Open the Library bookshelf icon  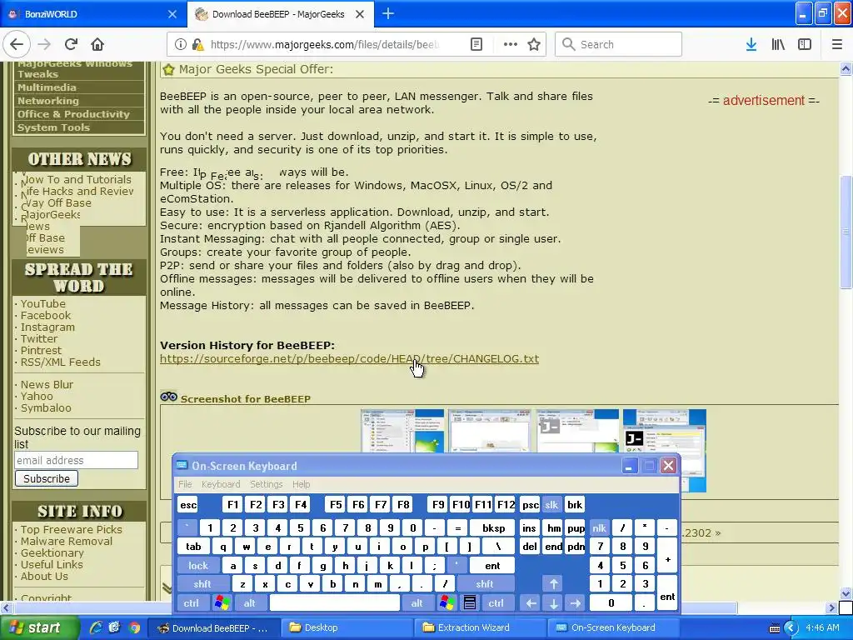tap(779, 44)
